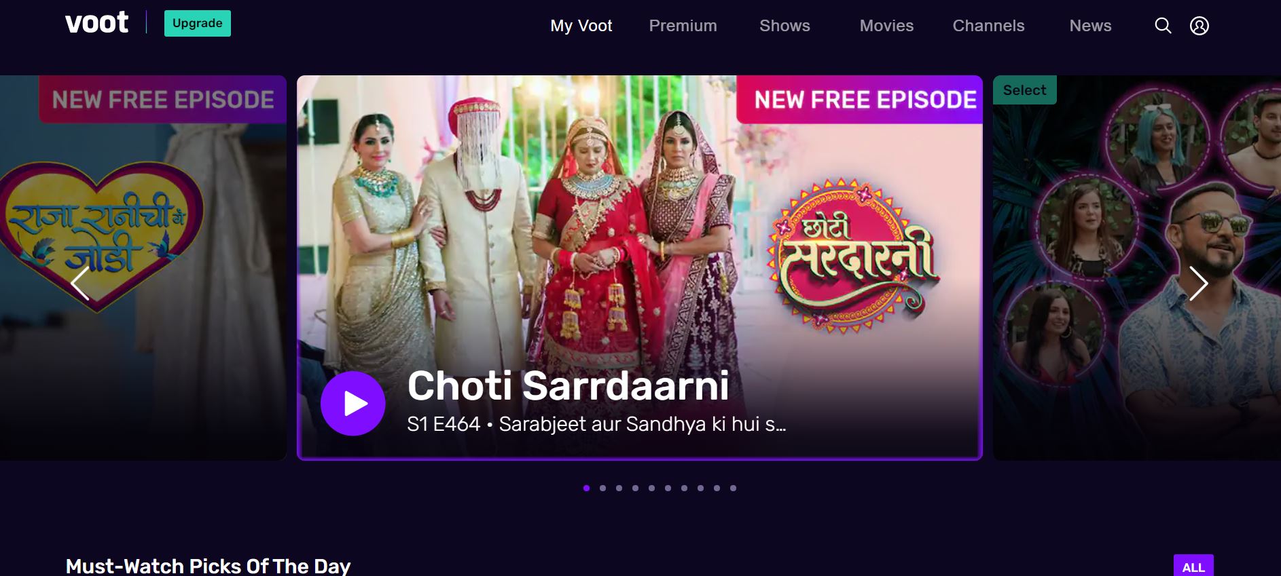Image resolution: width=1281 pixels, height=576 pixels.
Task: Open the My Voot tab
Action: coord(581,26)
